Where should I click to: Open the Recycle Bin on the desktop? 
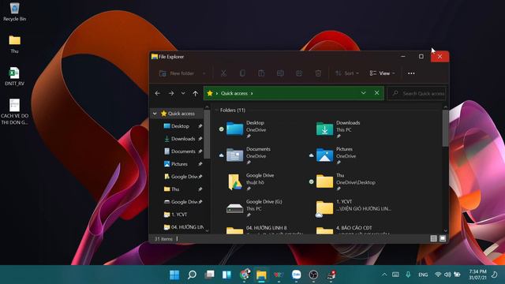[x=14, y=12]
